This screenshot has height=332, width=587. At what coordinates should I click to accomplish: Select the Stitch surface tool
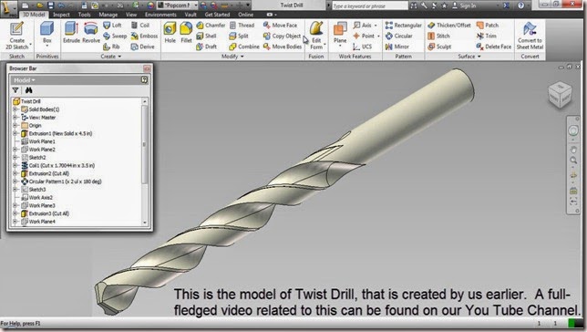coord(438,36)
